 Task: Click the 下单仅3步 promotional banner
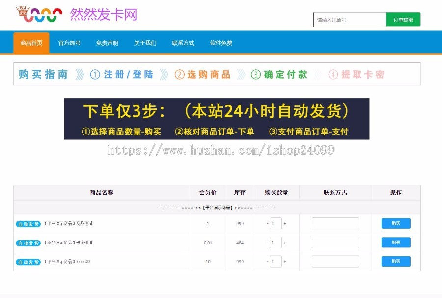(x=217, y=119)
